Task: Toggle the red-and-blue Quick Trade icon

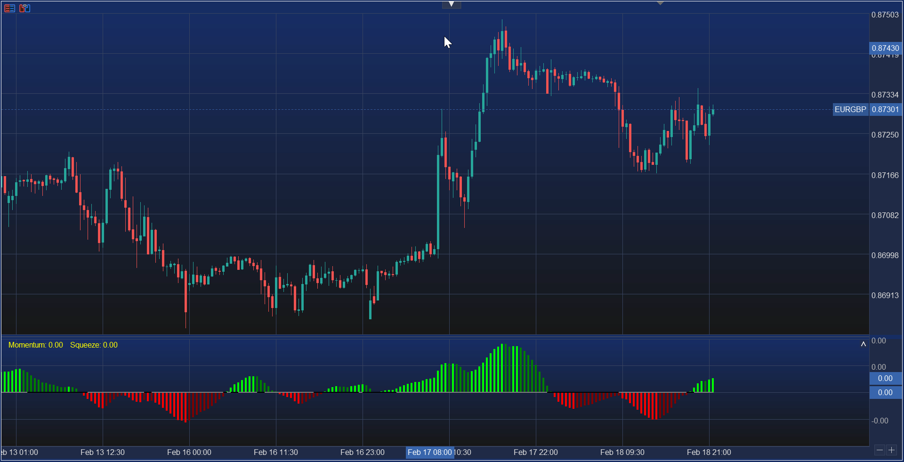Action: tap(24, 8)
